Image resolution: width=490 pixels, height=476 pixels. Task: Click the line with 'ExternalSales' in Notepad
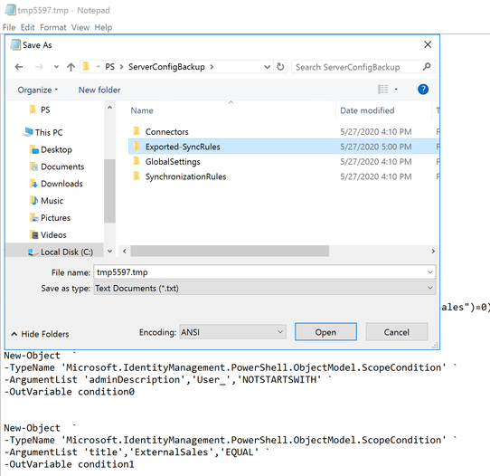tap(137, 452)
